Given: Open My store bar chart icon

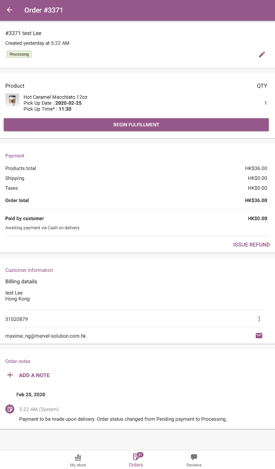Looking at the screenshot, I should click(78, 457).
